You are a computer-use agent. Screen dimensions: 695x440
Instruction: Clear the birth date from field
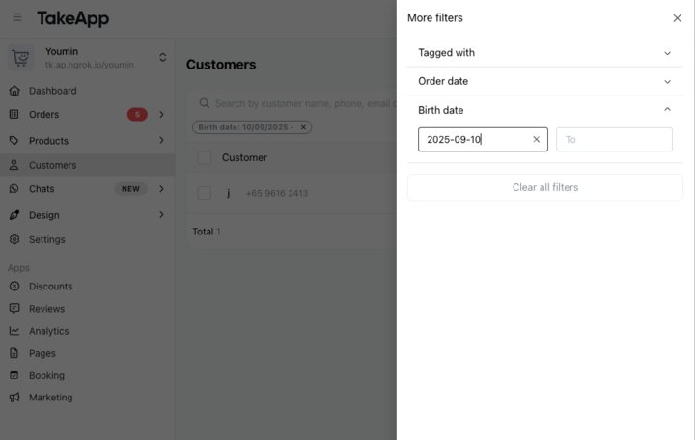point(536,139)
